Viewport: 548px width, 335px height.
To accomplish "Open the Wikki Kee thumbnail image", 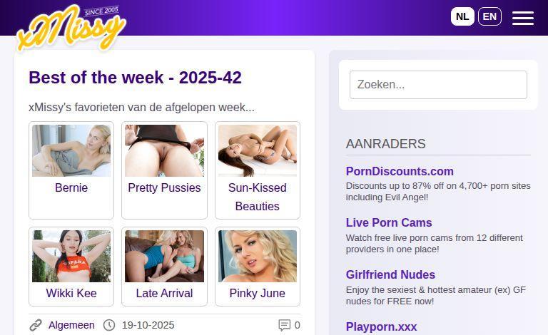I will [71, 256].
